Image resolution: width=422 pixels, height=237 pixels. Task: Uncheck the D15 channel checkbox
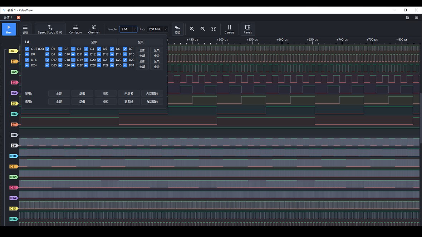[125, 54]
